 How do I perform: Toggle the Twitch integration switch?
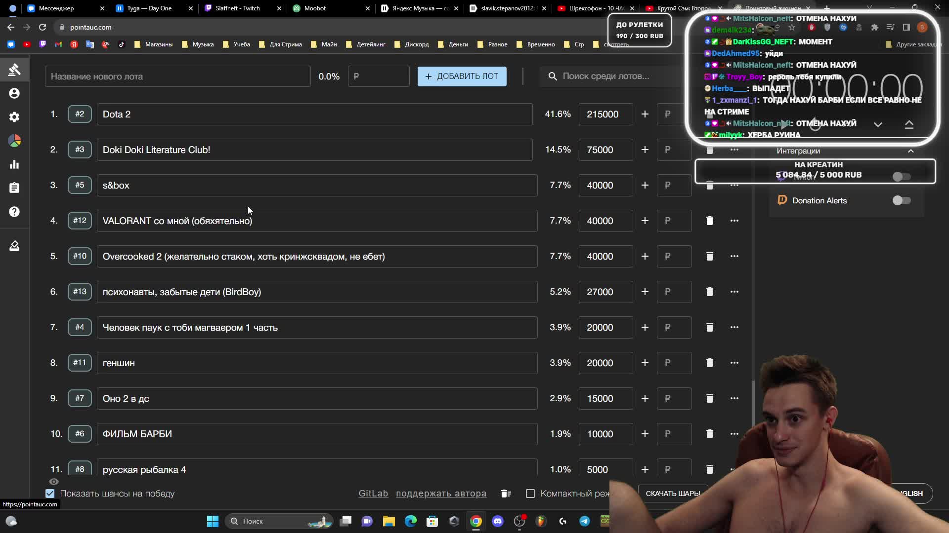click(901, 177)
